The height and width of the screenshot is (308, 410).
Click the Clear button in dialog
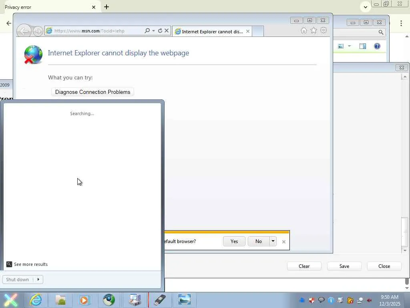click(x=304, y=266)
